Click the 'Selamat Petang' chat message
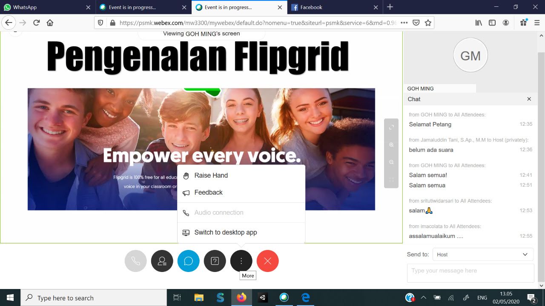 [x=430, y=124]
